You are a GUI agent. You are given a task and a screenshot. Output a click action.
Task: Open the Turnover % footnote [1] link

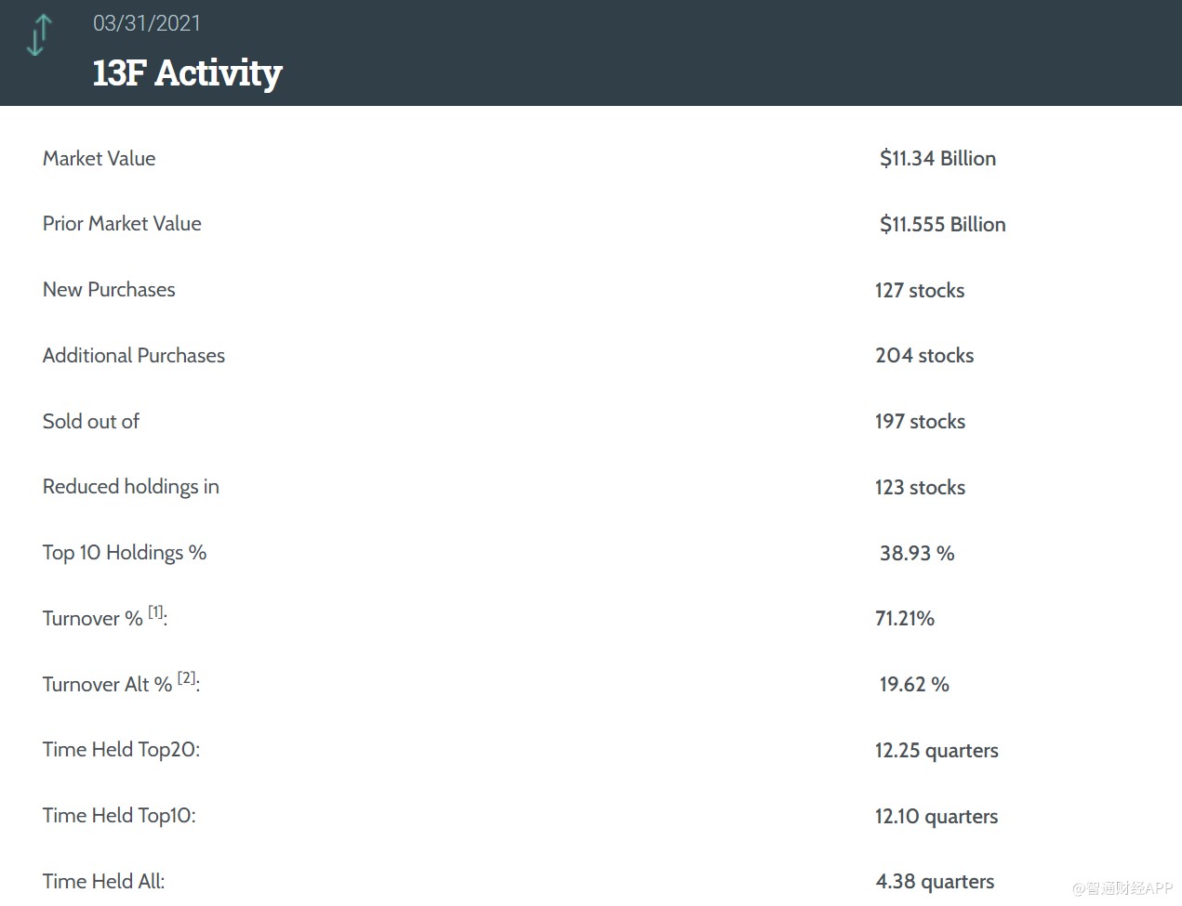(x=155, y=611)
